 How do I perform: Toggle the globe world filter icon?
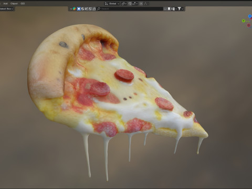coord(82,9)
